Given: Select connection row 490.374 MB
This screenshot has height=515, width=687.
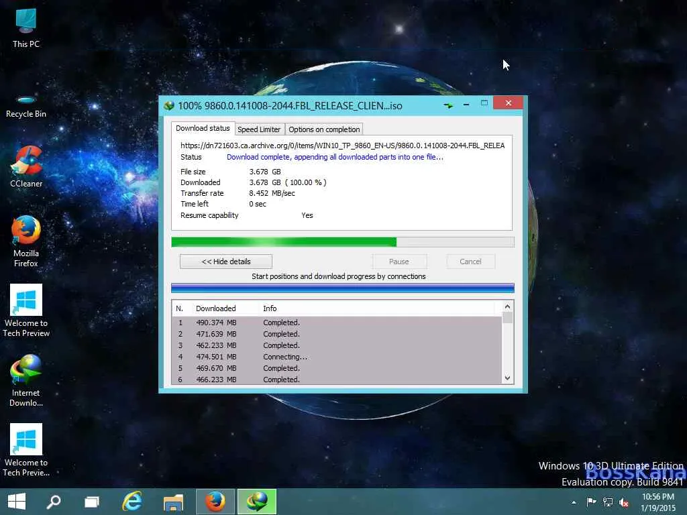Looking at the screenshot, I should coord(337,323).
